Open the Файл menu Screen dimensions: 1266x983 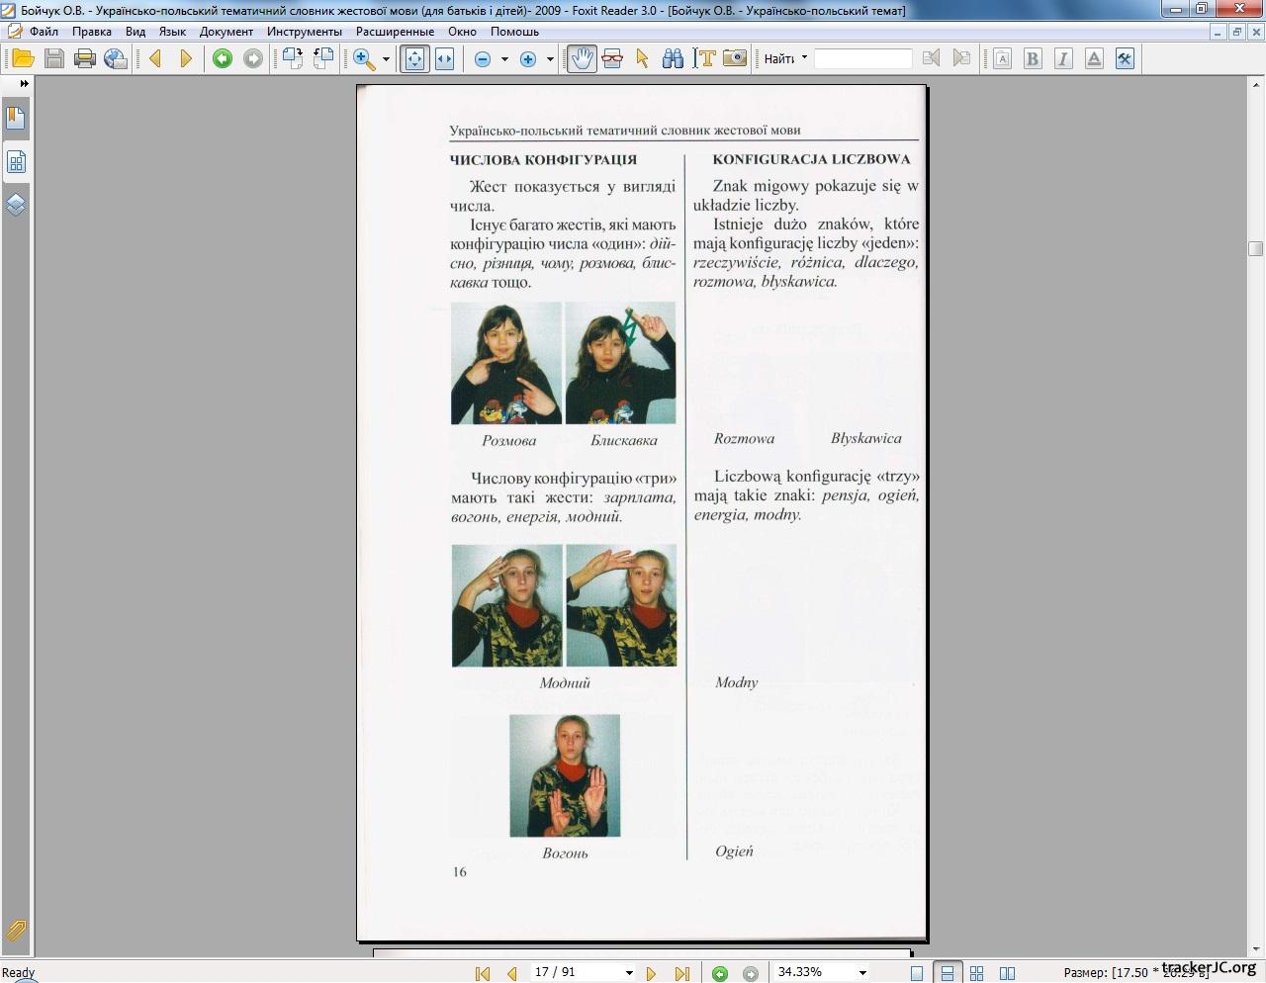click(x=44, y=32)
